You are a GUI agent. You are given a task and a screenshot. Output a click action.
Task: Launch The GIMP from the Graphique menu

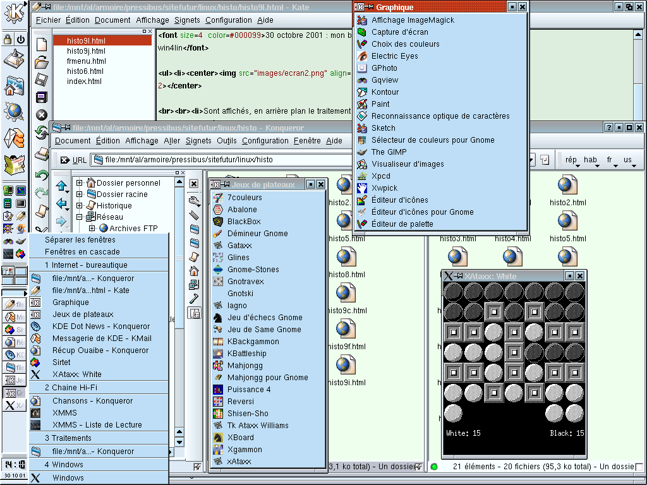389,152
